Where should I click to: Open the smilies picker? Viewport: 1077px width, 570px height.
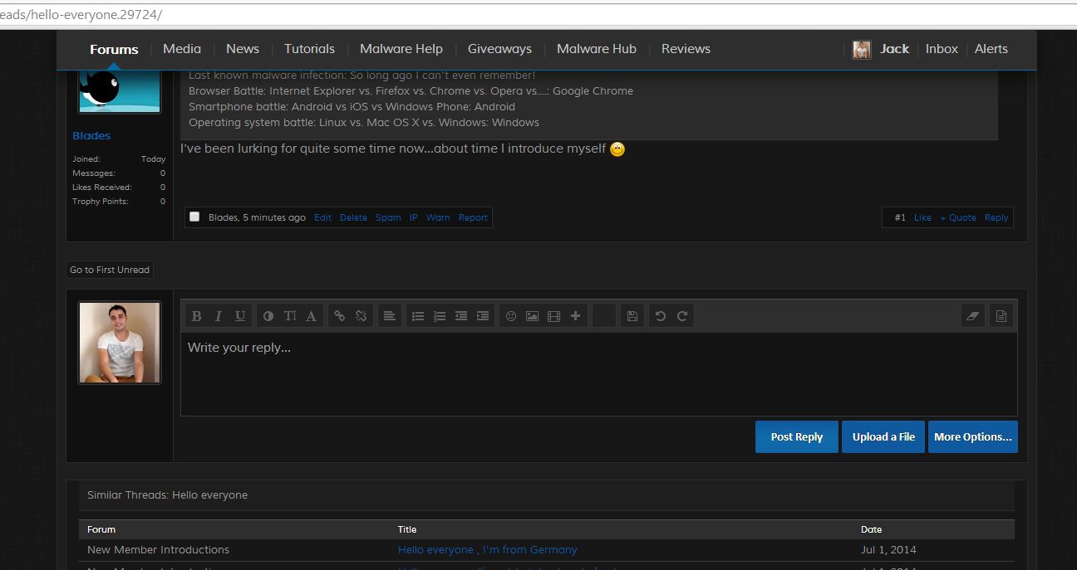(511, 316)
